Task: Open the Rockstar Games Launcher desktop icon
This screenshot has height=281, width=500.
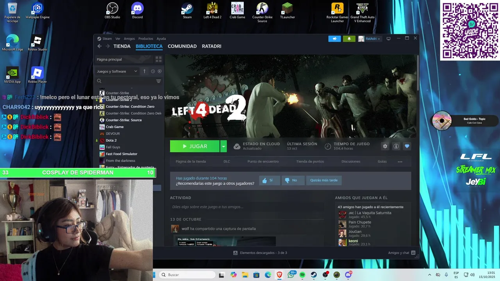Action: click(x=337, y=13)
